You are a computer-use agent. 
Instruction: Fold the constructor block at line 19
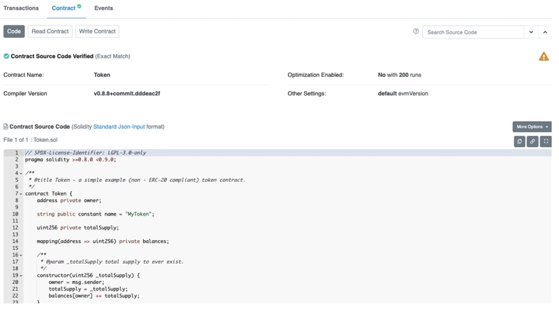(x=21, y=276)
